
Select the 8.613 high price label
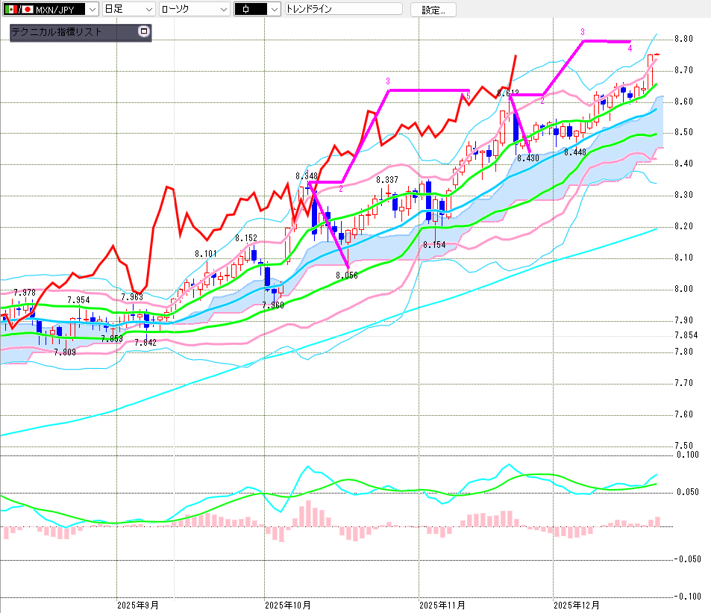coord(507,93)
